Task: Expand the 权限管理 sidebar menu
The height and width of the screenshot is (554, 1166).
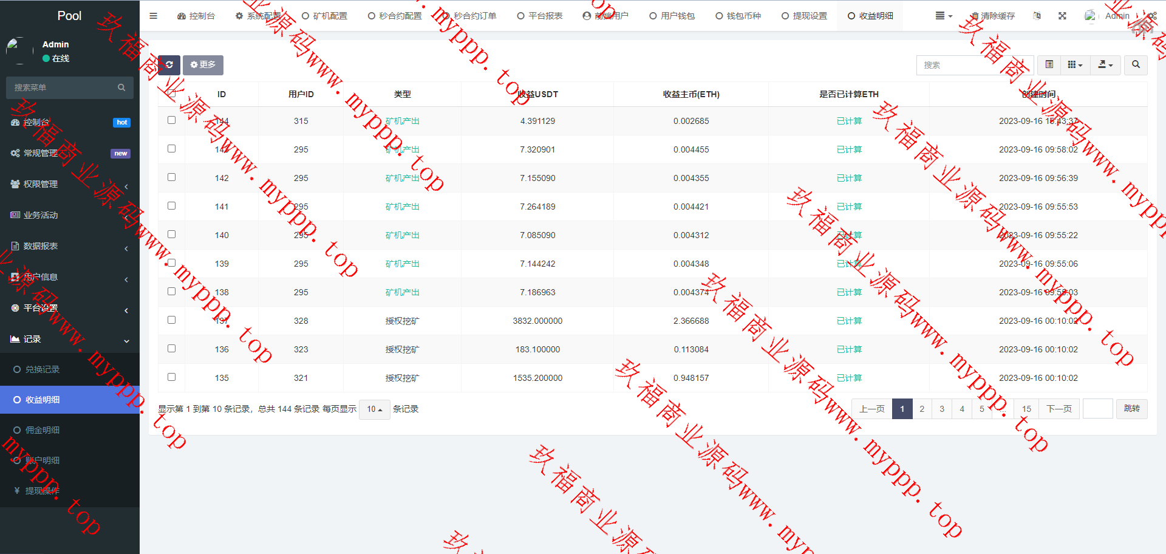Action: [69, 184]
